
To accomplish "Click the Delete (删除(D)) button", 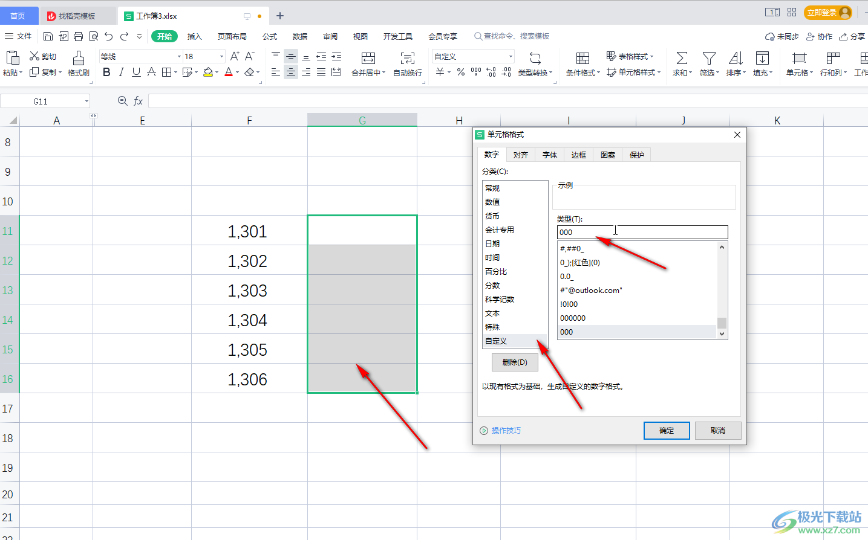I will [515, 362].
